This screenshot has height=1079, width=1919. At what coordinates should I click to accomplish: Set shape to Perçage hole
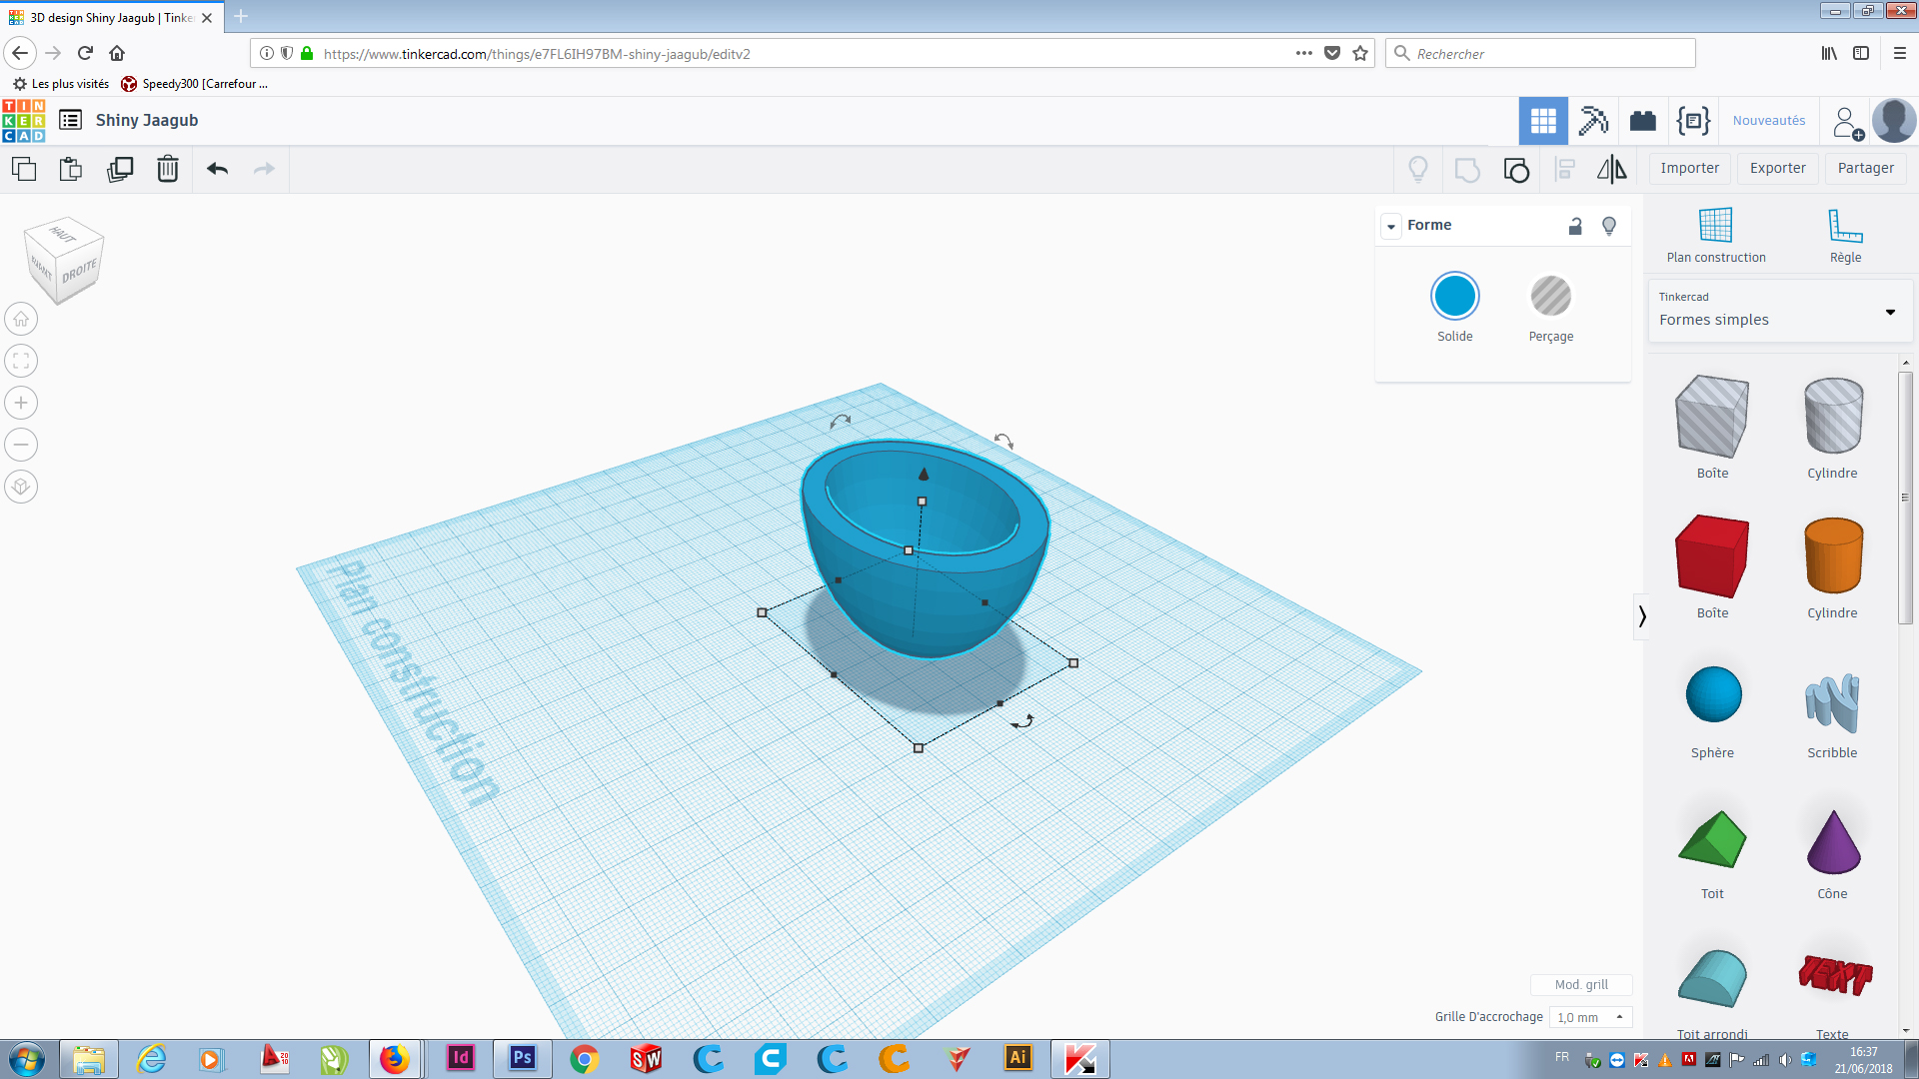pos(1550,297)
